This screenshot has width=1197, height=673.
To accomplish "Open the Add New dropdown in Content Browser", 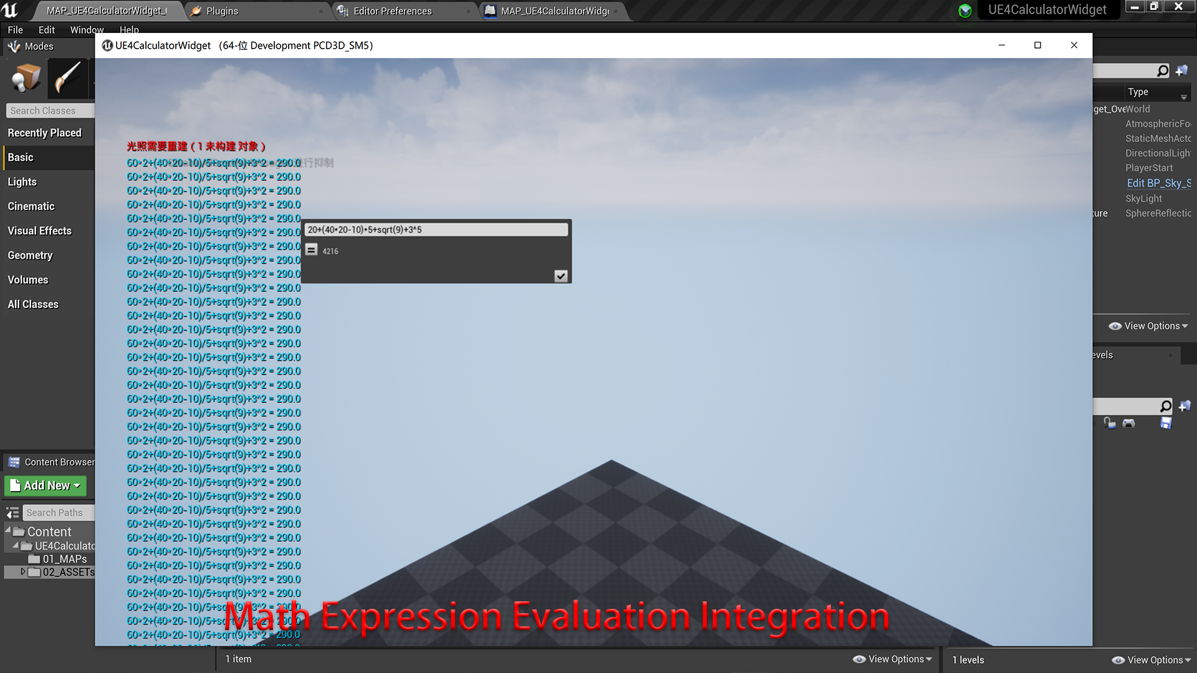I will point(45,485).
